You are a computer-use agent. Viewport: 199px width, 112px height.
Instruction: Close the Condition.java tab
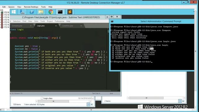tap(81, 26)
